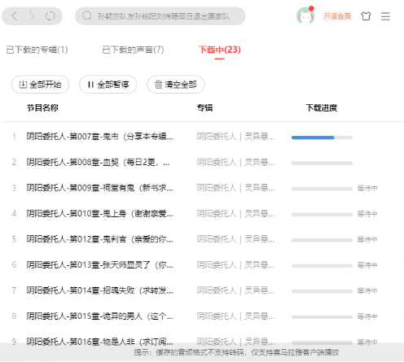Image resolution: width=404 pixels, height=362 pixels.
Task: Switch to 已下载的声音(7) tab
Action: pos(133,50)
